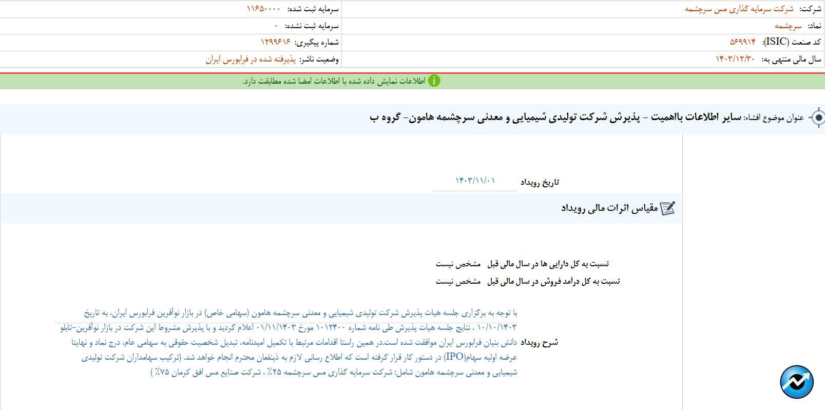The image size is (825, 410).
Task: Click the green info circle icon
Action: pos(434,81)
